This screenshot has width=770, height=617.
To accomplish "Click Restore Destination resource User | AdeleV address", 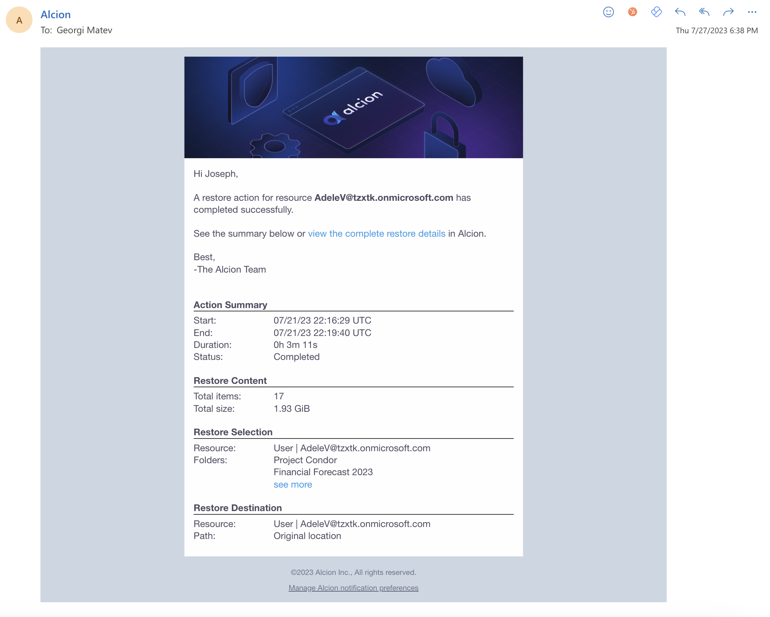I will [352, 524].
